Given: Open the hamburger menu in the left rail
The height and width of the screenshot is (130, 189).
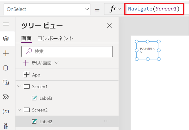Looking at the screenshot, I should click(6, 24).
